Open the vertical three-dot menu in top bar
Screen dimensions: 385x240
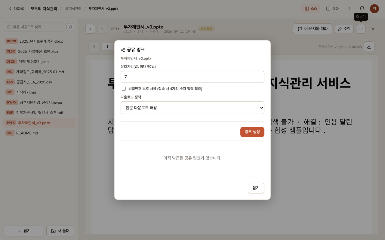(x=349, y=9)
